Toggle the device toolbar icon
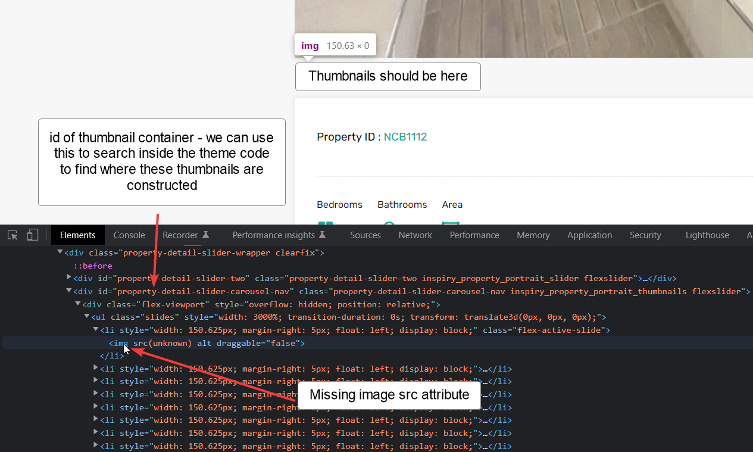Screen dimensions: 753x452 (x=33, y=235)
